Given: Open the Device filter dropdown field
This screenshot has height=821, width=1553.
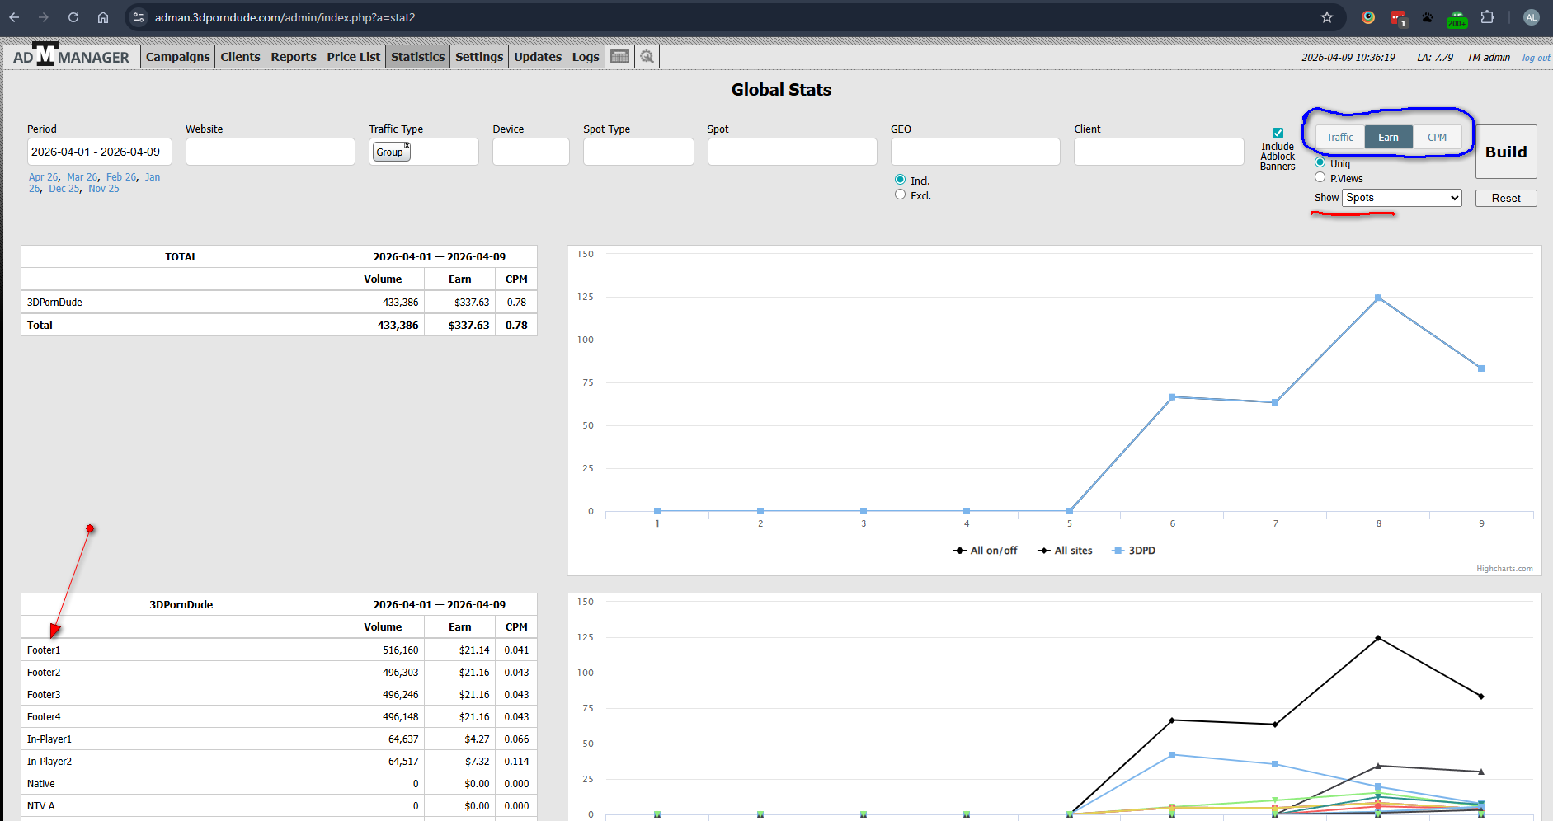Looking at the screenshot, I should click(530, 152).
